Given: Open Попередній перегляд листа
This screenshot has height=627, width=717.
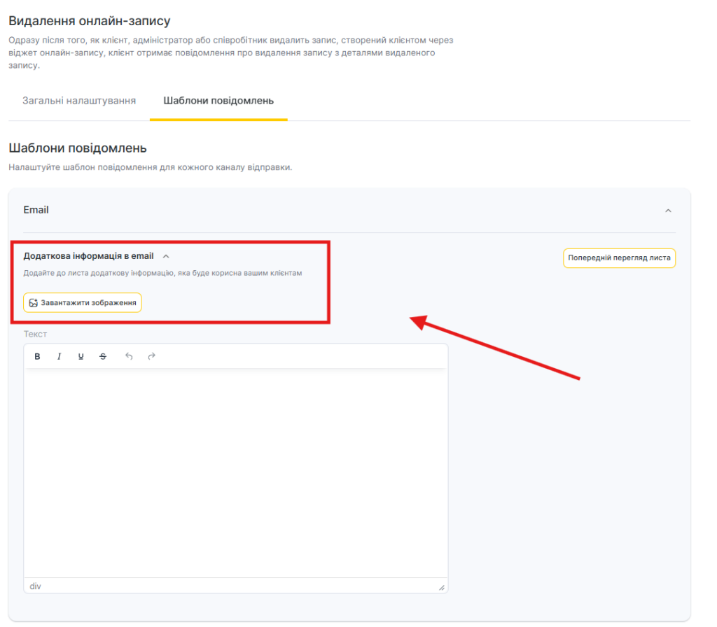Looking at the screenshot, I should coord(619,258).
